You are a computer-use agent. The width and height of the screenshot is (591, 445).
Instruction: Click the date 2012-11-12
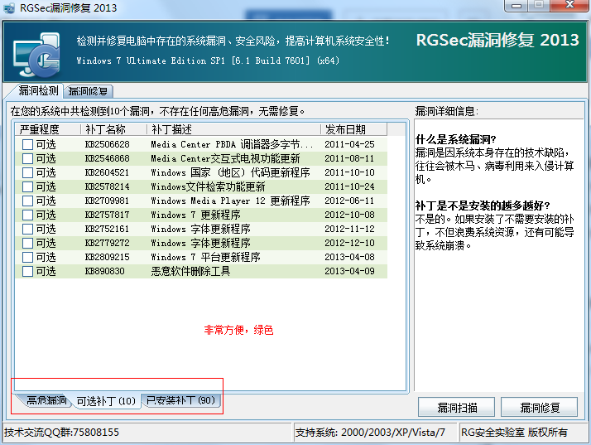[349, 229]
